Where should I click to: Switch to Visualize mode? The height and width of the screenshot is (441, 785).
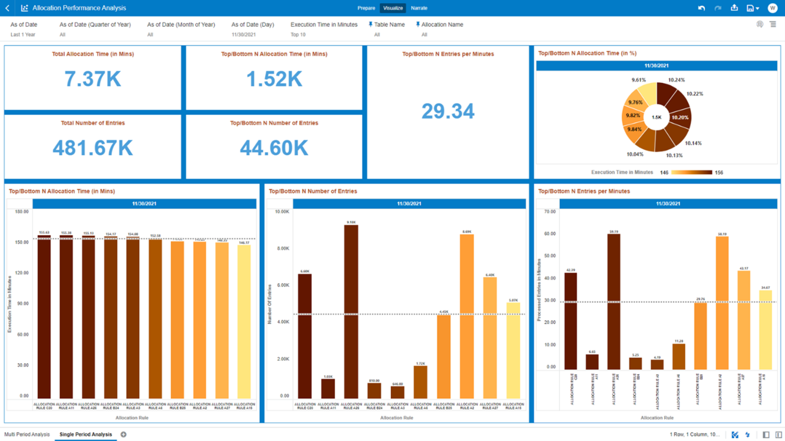tap(393, 8)
